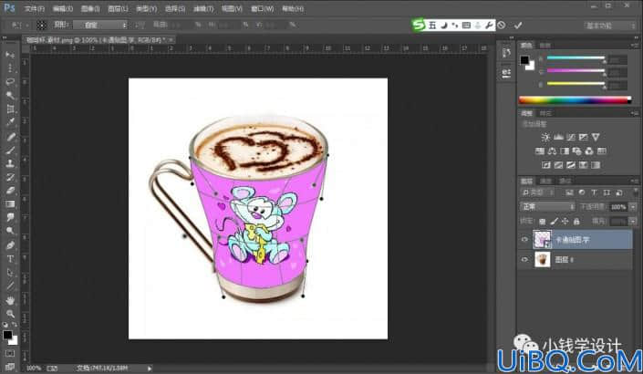
Task: Open the Image (I) menu
Action: (x=90, y=8)
